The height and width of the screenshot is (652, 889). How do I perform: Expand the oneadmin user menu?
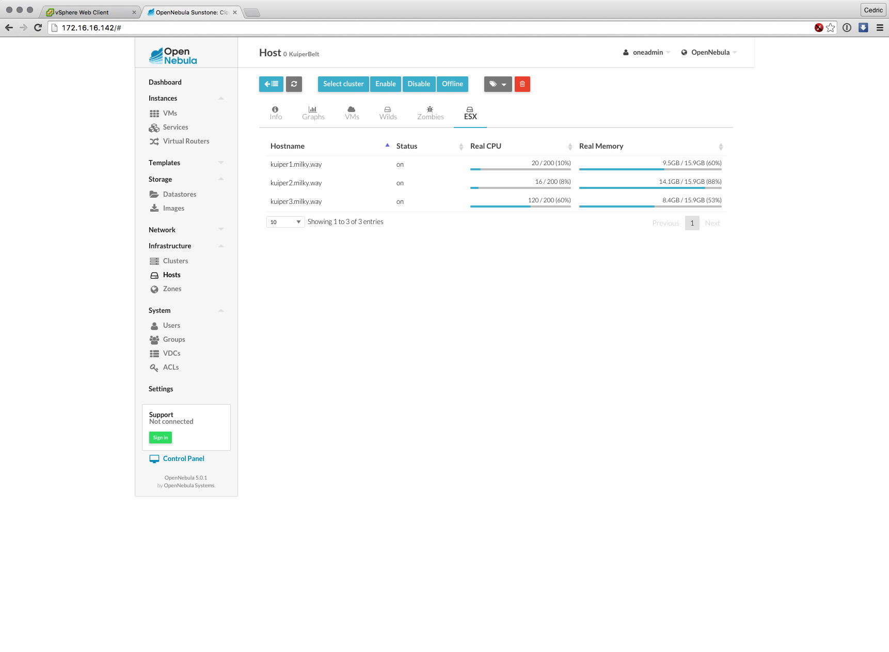[x=647, y=53]
